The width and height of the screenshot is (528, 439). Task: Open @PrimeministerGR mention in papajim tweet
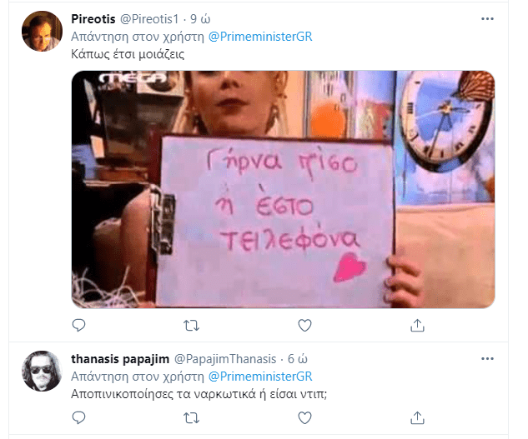tap(260, 376)
